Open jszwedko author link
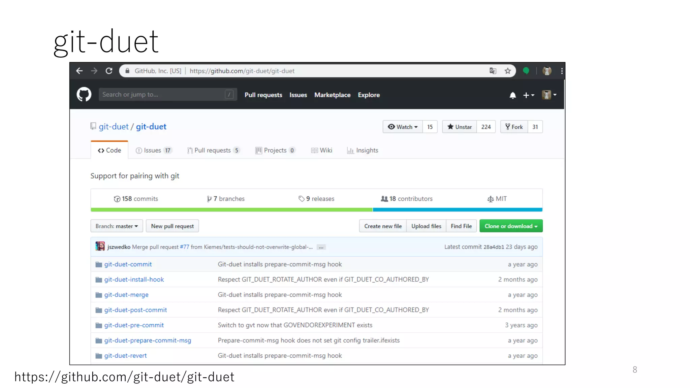This screenshot has width=690, height=388. click(x=119, y=247)
